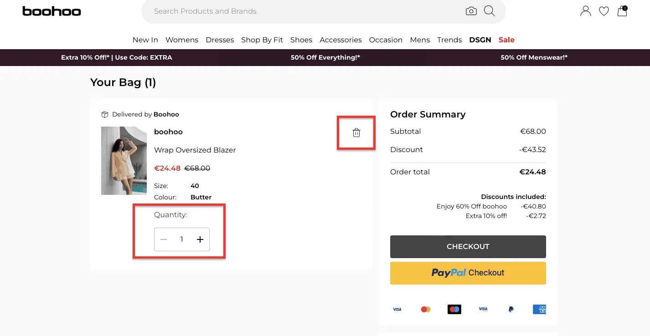650x336 pixels.
Task: Click the Visa payment method icon
Action: (397, 309)
